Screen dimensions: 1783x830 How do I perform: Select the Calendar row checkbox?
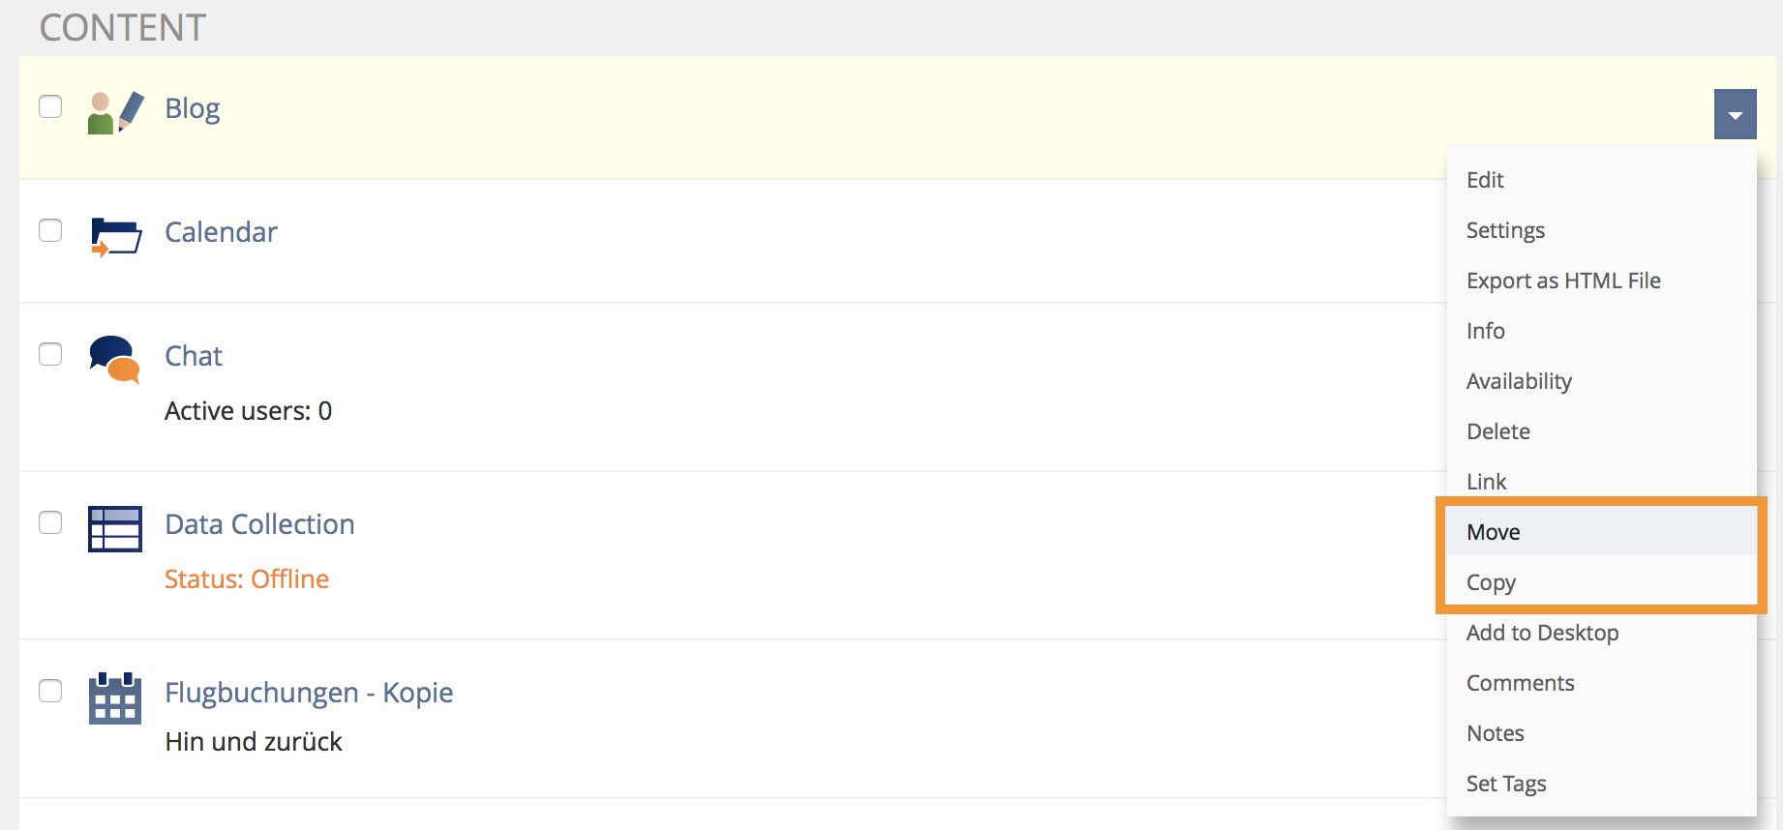(50, 230)
